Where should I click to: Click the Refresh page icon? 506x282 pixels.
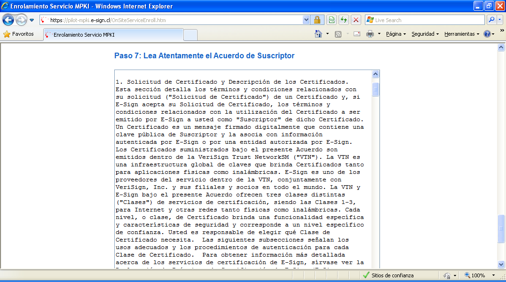pos(344,20)
